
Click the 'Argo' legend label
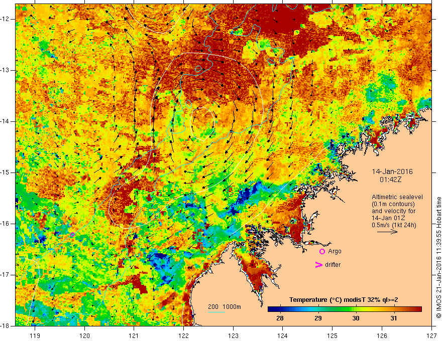pyautogui.click(x=335, y=251)
